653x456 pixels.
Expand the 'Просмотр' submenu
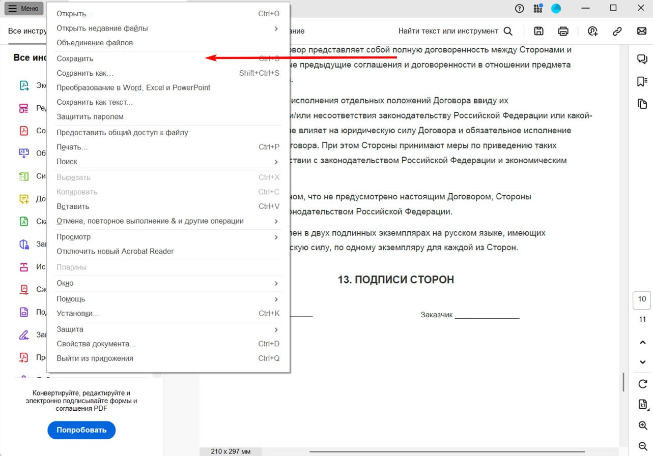tap(276, 237)
